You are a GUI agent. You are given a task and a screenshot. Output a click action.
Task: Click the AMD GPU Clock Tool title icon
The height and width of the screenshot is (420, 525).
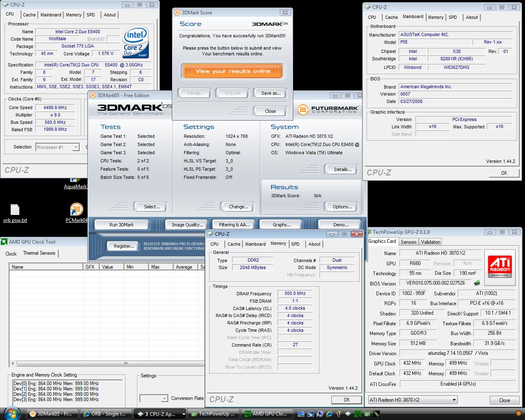(x=4, y=242)
